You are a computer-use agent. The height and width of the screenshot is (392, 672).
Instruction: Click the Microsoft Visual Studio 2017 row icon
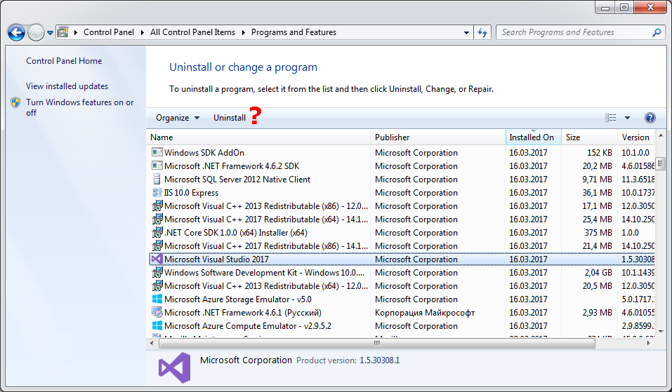[157, 259]
